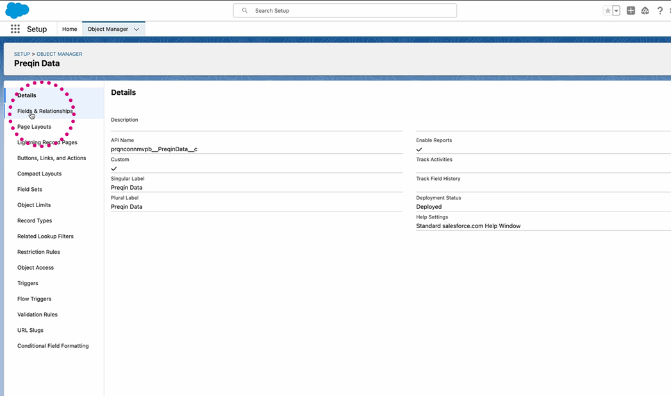Follow the OBJECT MANAGER breadcrumb link
The height and width of the screenshot is (396, 671).
(60, 54)
